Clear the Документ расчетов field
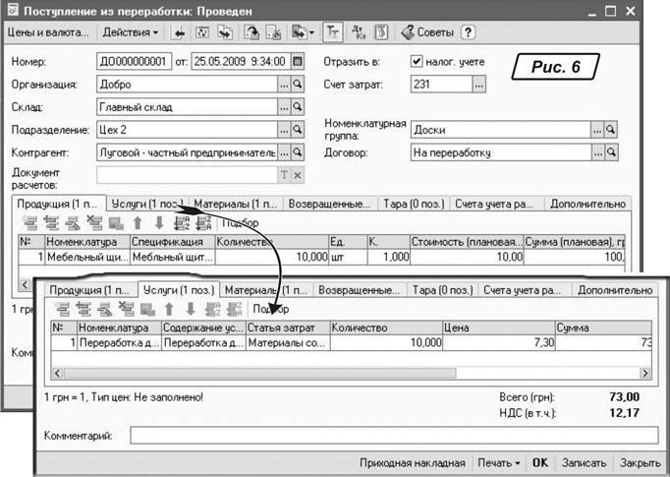This screenshot has width=670, height=477. point(298,175)
